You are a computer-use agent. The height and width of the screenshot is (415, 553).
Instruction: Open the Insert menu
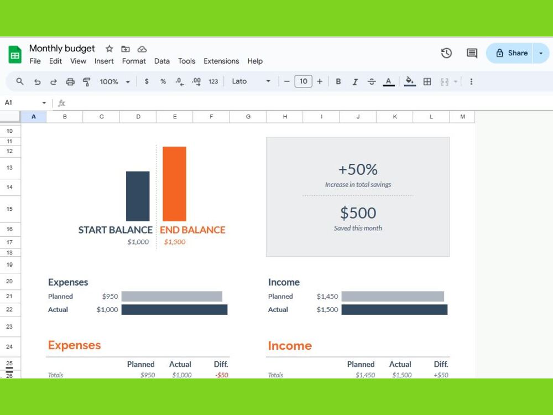tap(104, 61)
